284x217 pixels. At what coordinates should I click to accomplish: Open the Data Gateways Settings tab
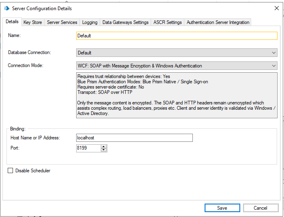(125, 22)
